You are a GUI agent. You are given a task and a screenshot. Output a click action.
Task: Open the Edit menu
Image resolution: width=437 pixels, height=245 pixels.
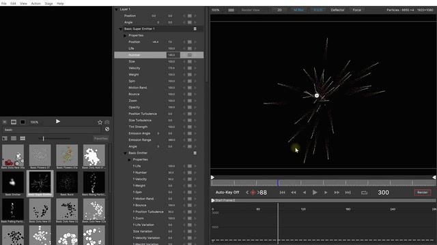pyautogui.click(x=13, y=3)
